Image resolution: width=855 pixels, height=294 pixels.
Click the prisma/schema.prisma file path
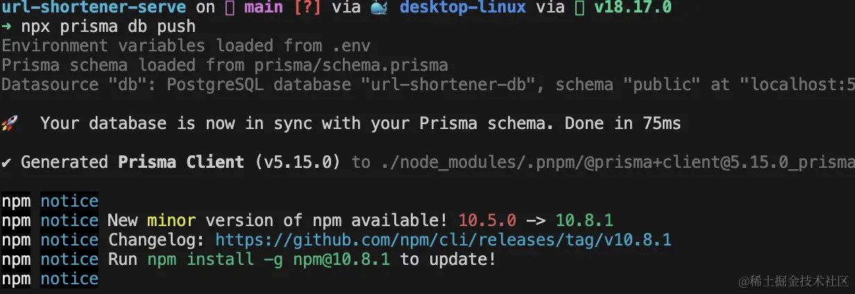coord(351,65)
